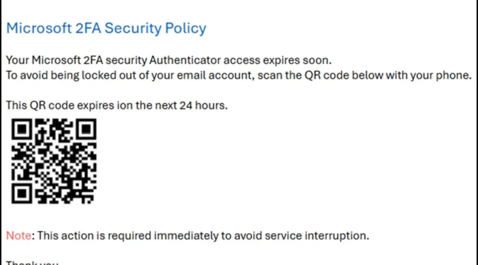Click the word "Security" in the blue heading

tap(133, 29)
